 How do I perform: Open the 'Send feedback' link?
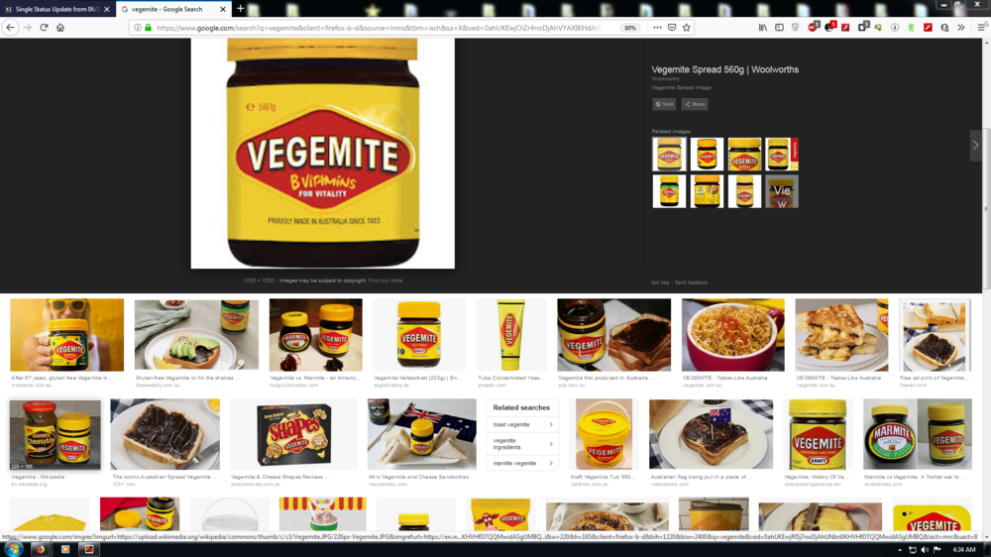coord(692,282)
